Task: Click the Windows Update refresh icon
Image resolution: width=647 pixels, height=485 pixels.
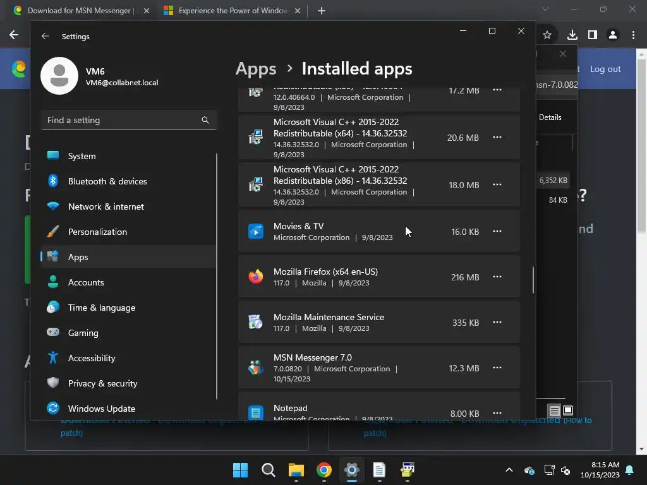Action: click(53, 408)
